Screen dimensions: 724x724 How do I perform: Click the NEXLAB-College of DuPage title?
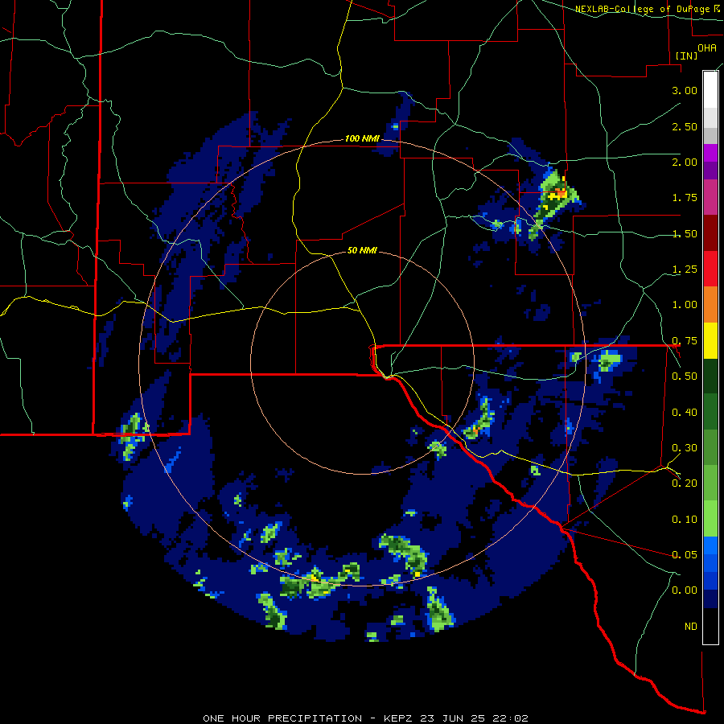[x=644, y=9]
